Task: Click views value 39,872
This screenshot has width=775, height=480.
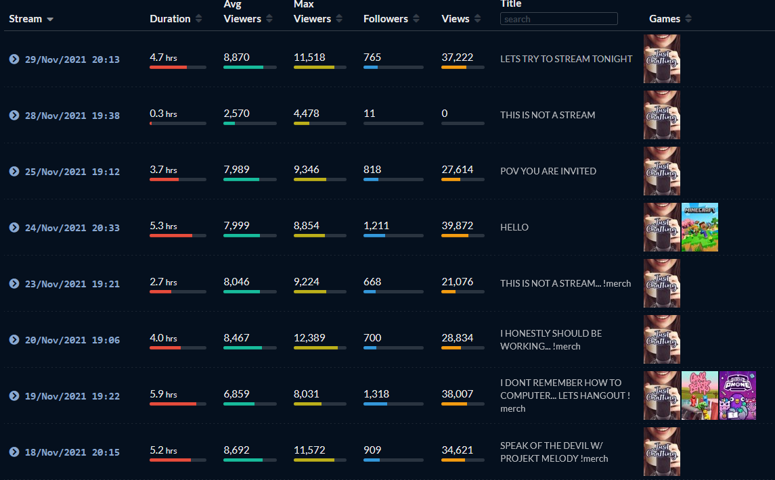Action: pos(457,226)
